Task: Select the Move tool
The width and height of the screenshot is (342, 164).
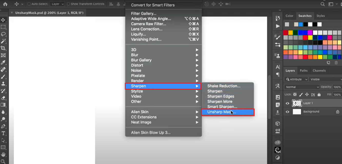Action: coord(3,20)
